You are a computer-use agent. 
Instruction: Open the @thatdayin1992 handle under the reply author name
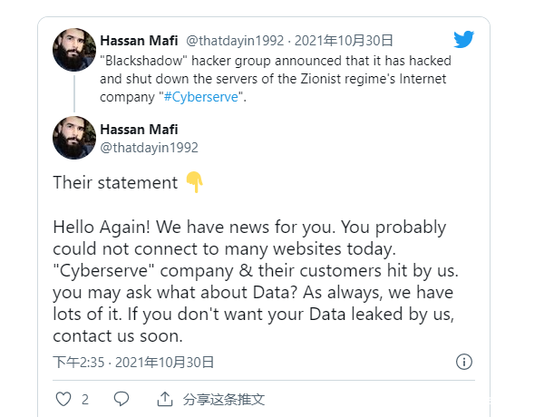(x=149, y=147)
